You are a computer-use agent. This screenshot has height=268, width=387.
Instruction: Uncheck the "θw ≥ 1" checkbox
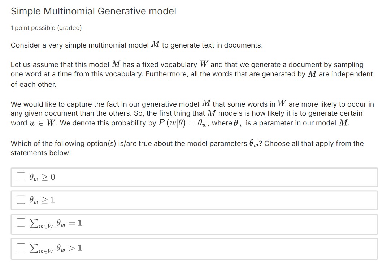(x=21, y=200)
